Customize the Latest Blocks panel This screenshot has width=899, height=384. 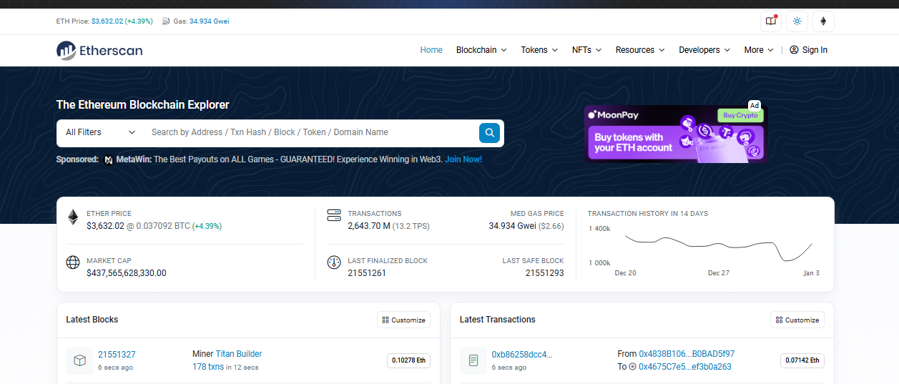pyautogui.click(x=403, y=320)
